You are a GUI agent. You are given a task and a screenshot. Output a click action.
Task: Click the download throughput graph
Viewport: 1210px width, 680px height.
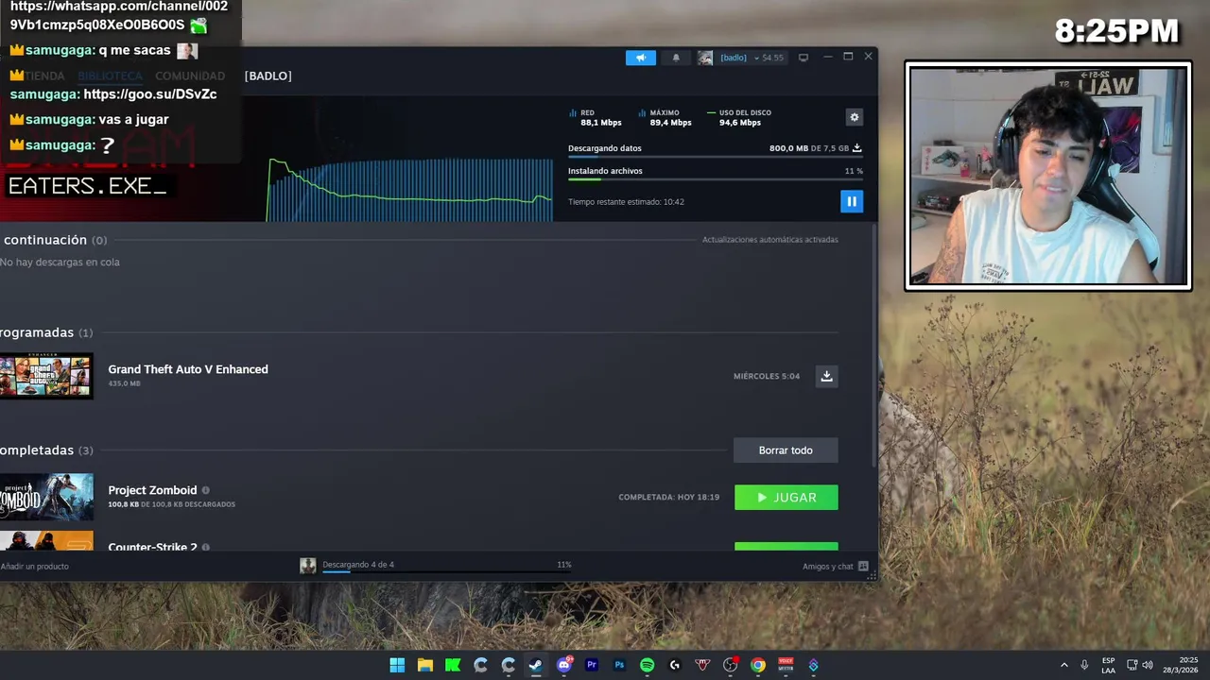[410, 190]
